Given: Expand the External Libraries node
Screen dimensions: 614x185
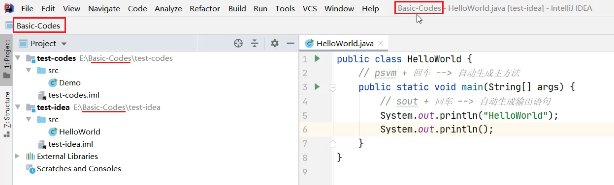Looking at the screenshot, I should point(18,156).
